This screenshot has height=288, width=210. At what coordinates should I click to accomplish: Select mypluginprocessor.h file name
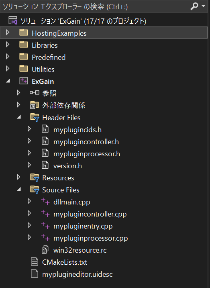pos(87,154)
